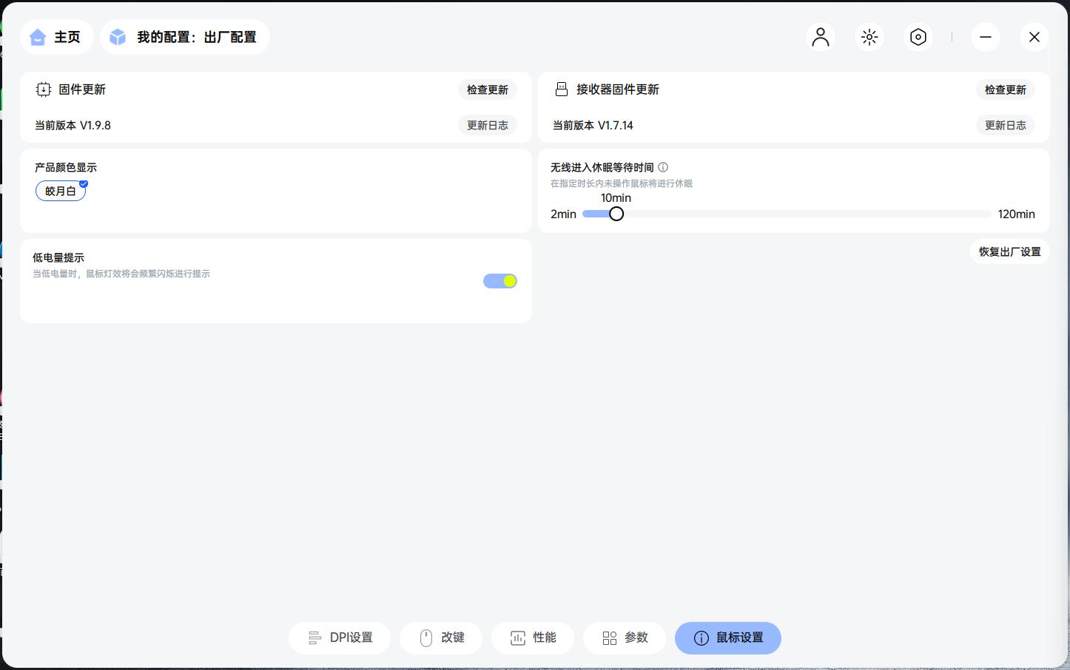Switch to the 参数 tab
The width and height of the screenshot is (1070, 670).
click(625, 637)
